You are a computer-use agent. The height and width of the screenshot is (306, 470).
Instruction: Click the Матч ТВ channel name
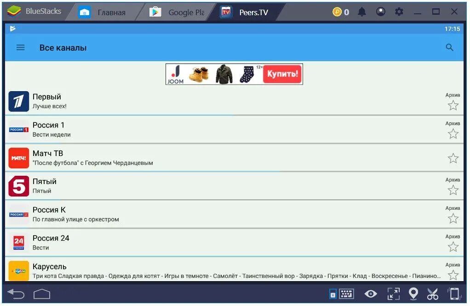(x=48, y=153)
